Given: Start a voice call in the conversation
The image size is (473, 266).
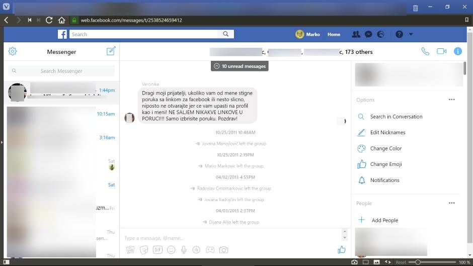Looking at the screenshot, I should tap(425, 51).
